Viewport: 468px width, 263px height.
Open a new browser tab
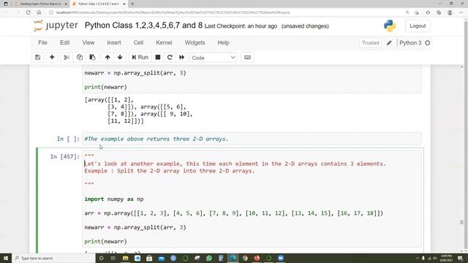tap(132, 4)
